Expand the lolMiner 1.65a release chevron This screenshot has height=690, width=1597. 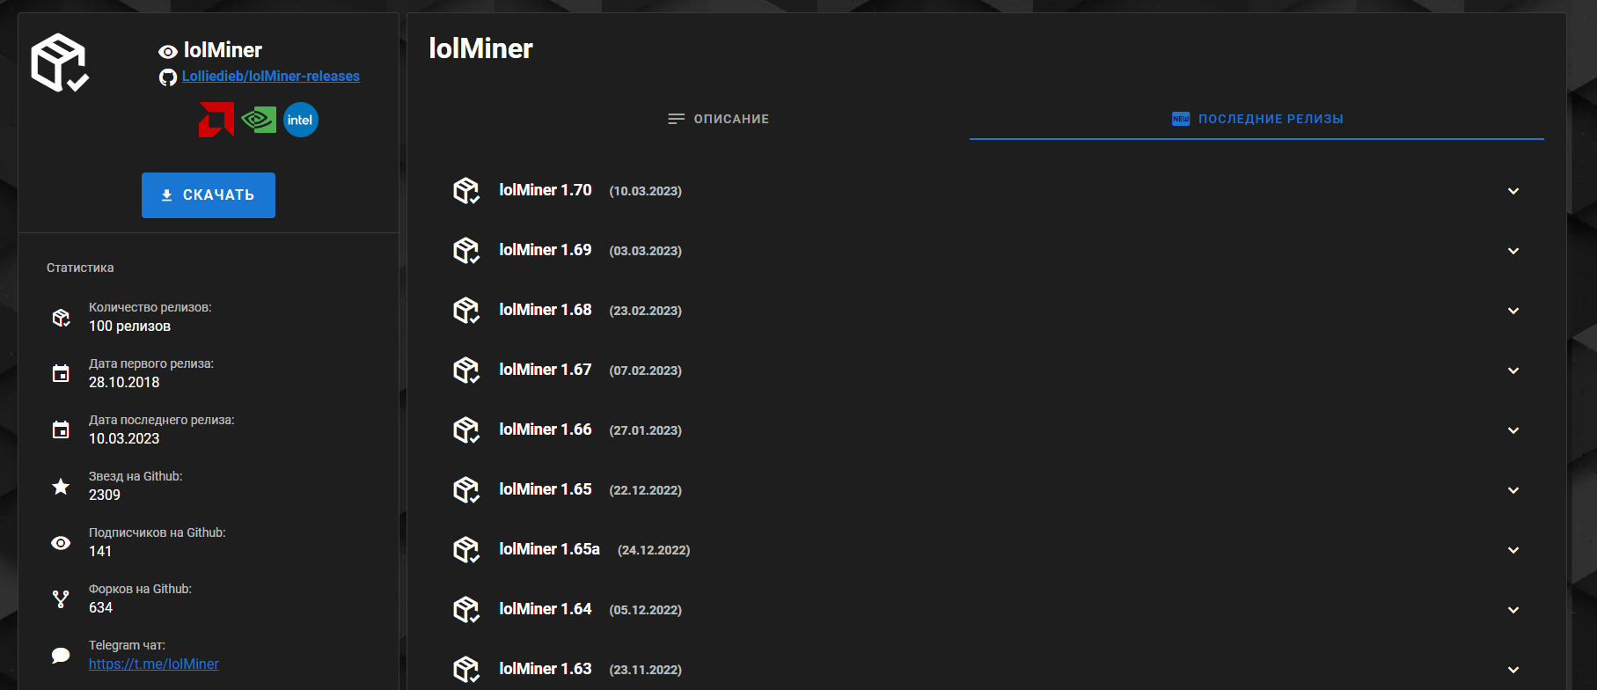pos(1513,550)
